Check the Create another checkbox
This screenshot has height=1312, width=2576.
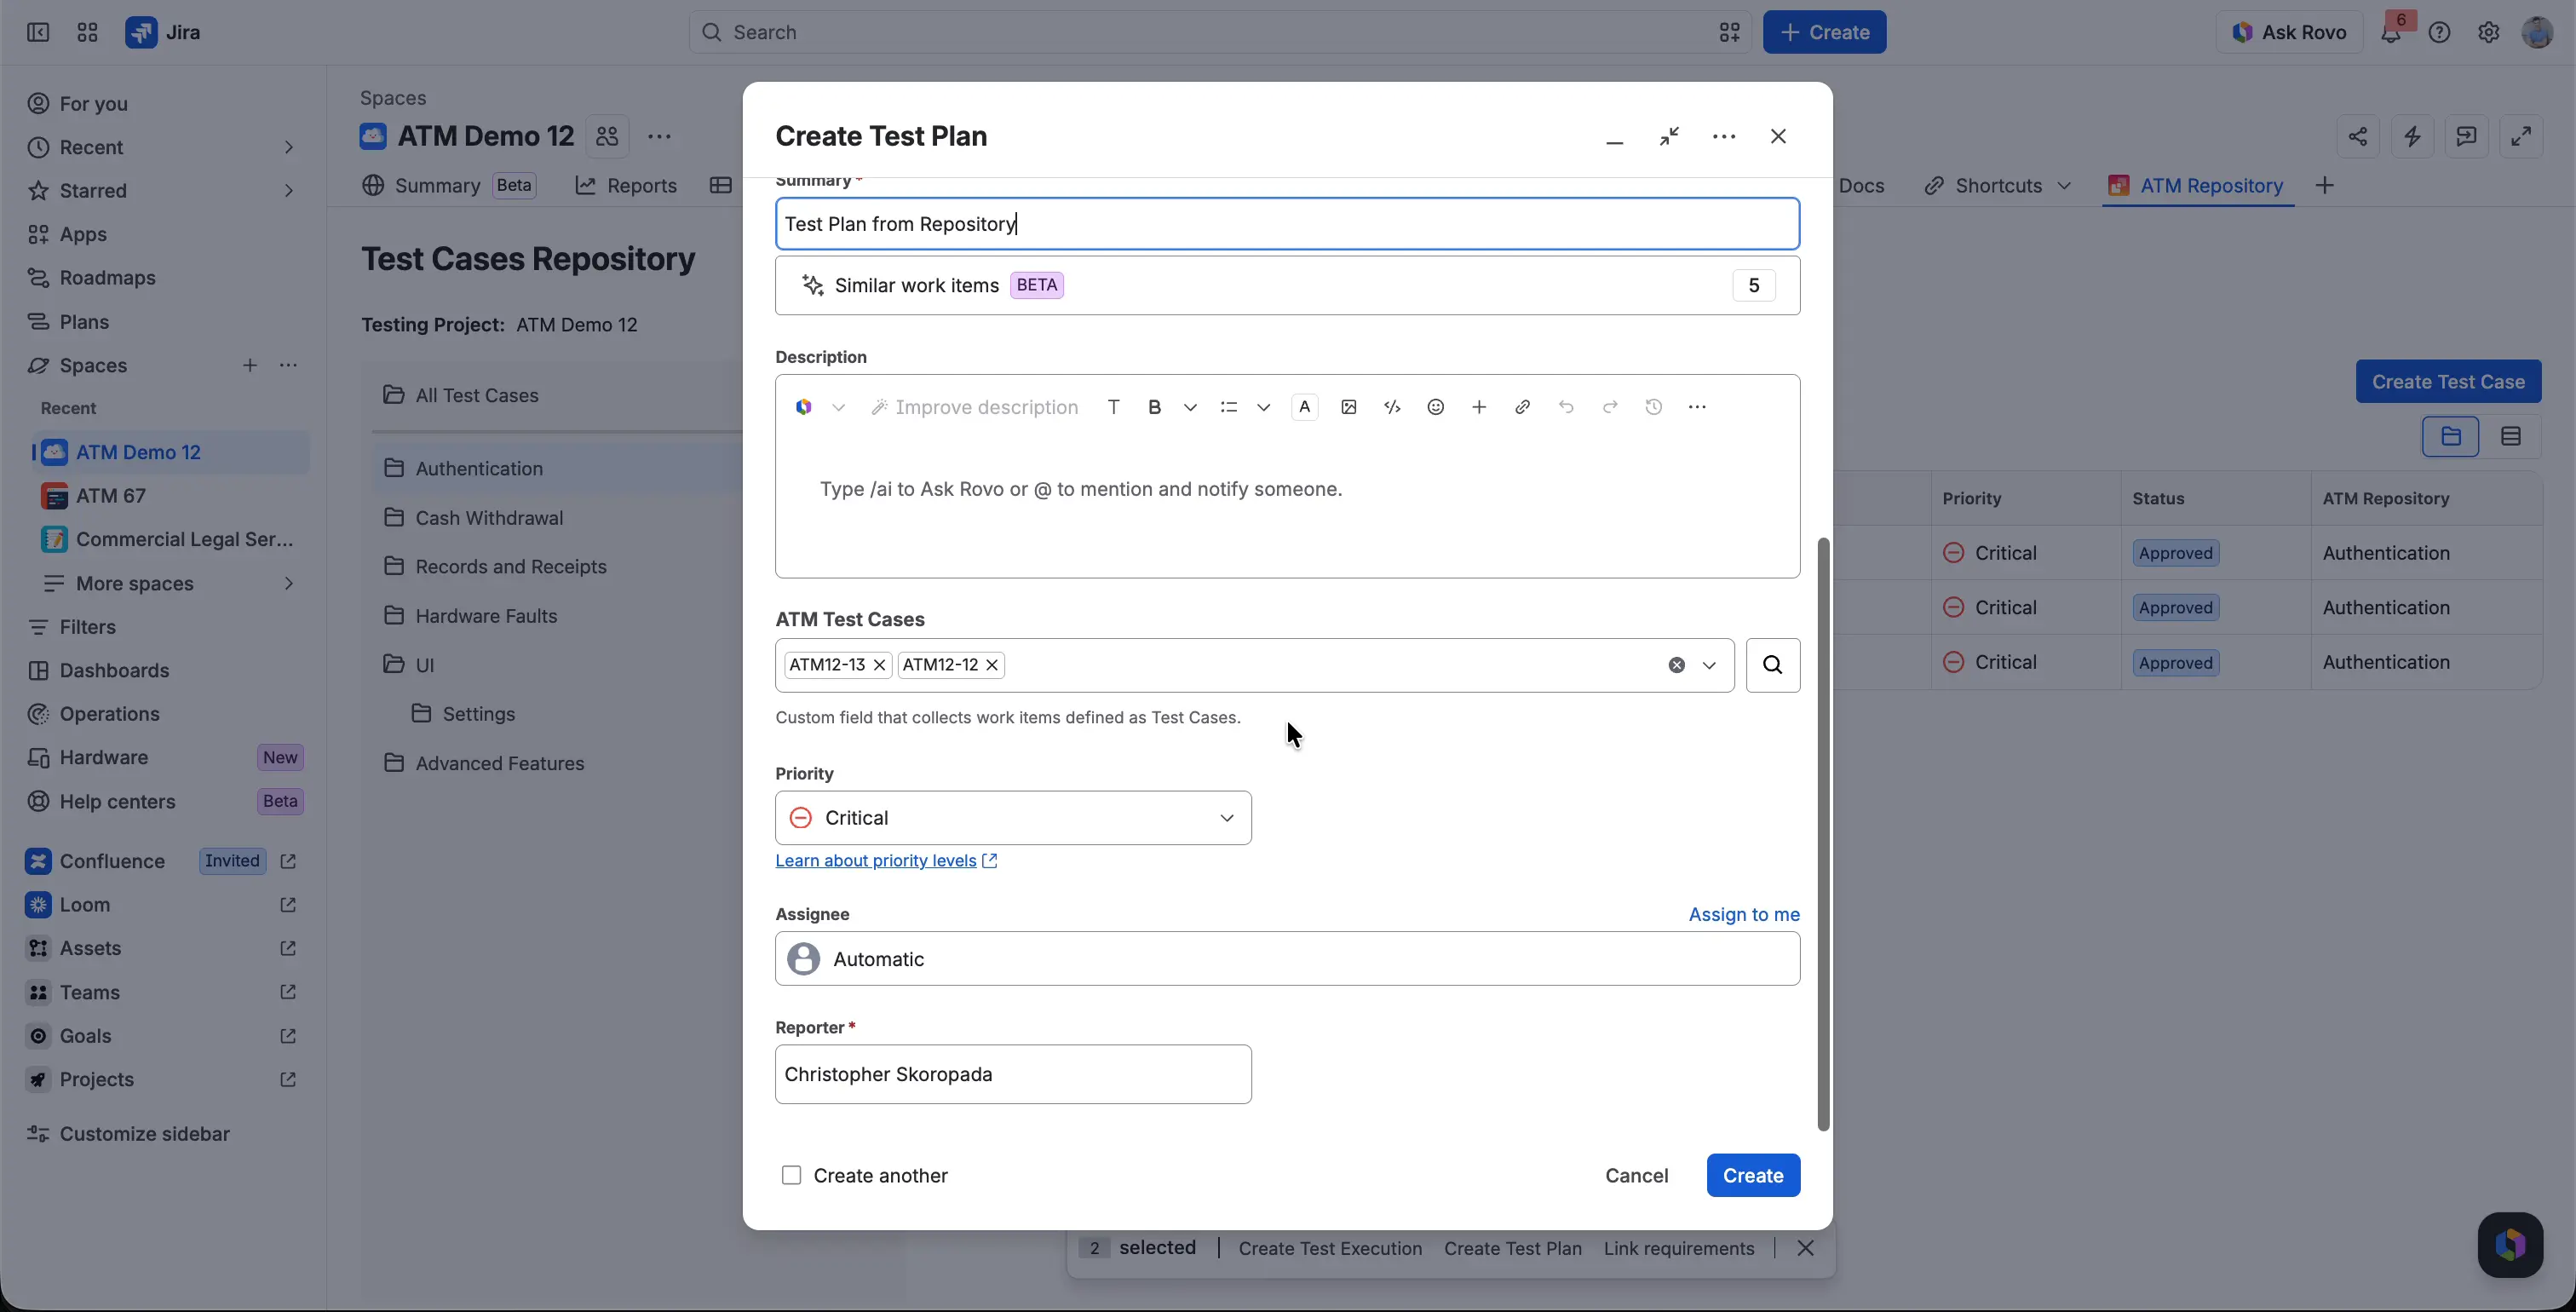(791, 1175)
